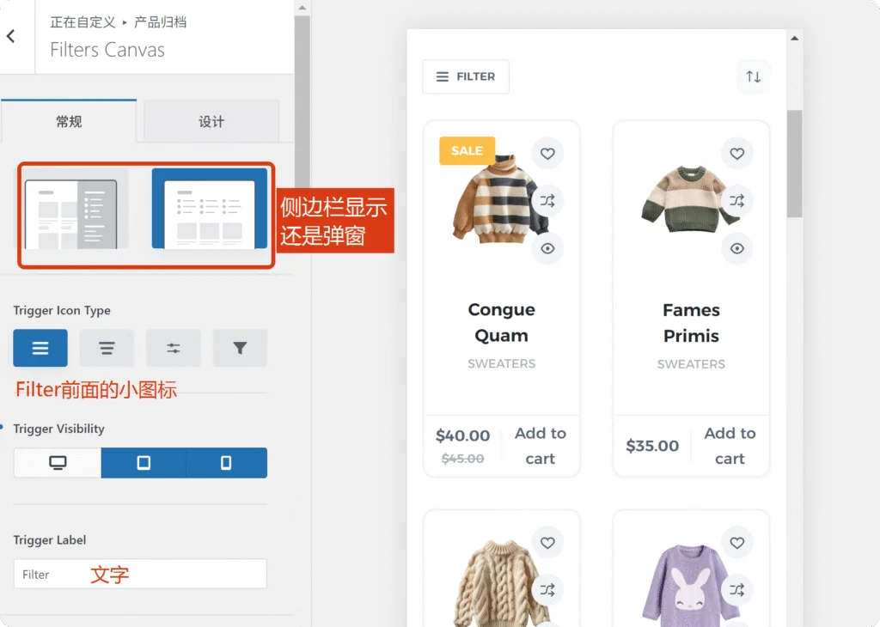Click the 产品归档 breadcrumb text

[160, 22]
